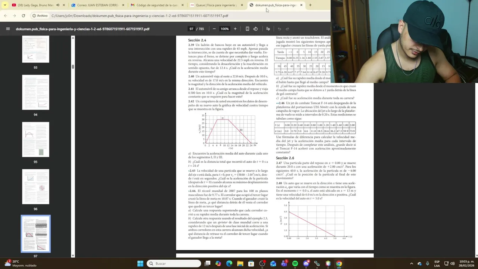Screen dimensions: 478x269
Task: Rotate the PDF counterclockwise
Action: click(x=255, y=29)
